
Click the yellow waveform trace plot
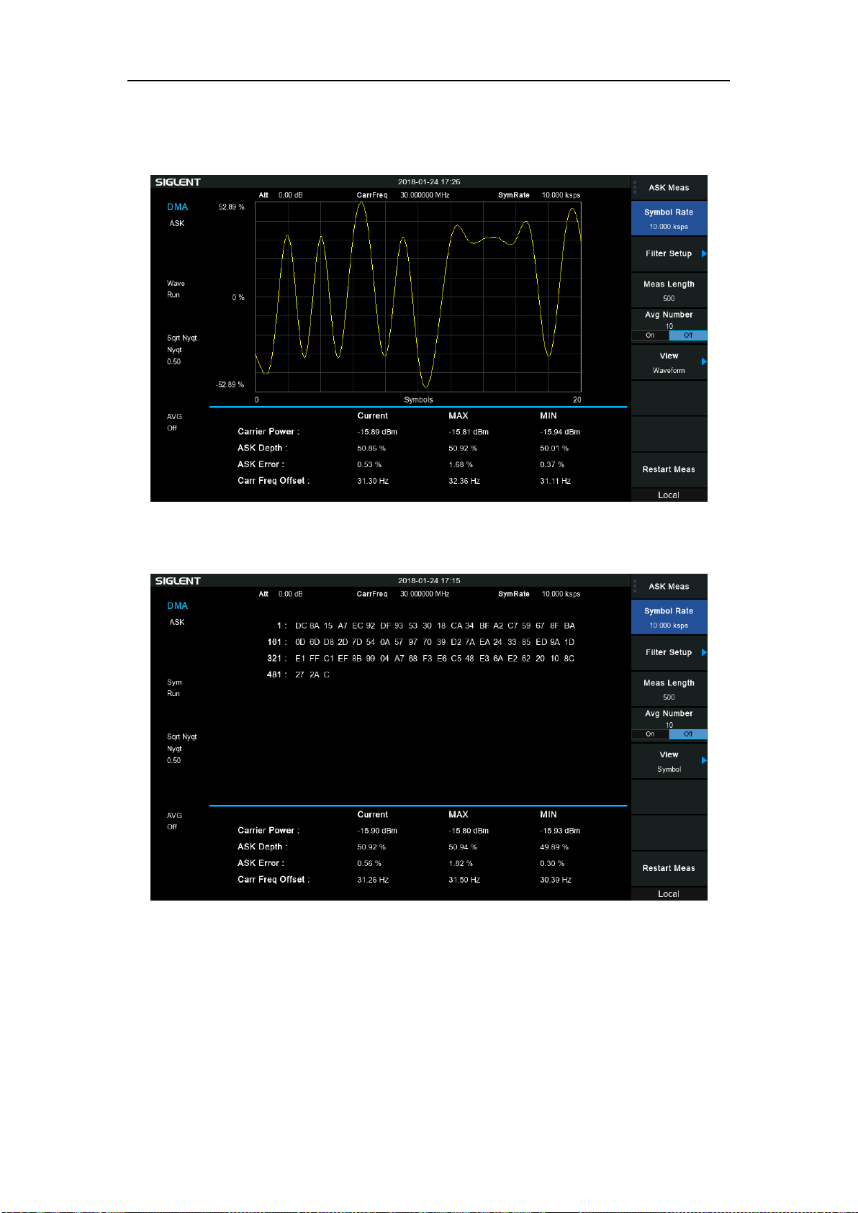[418, 297]
